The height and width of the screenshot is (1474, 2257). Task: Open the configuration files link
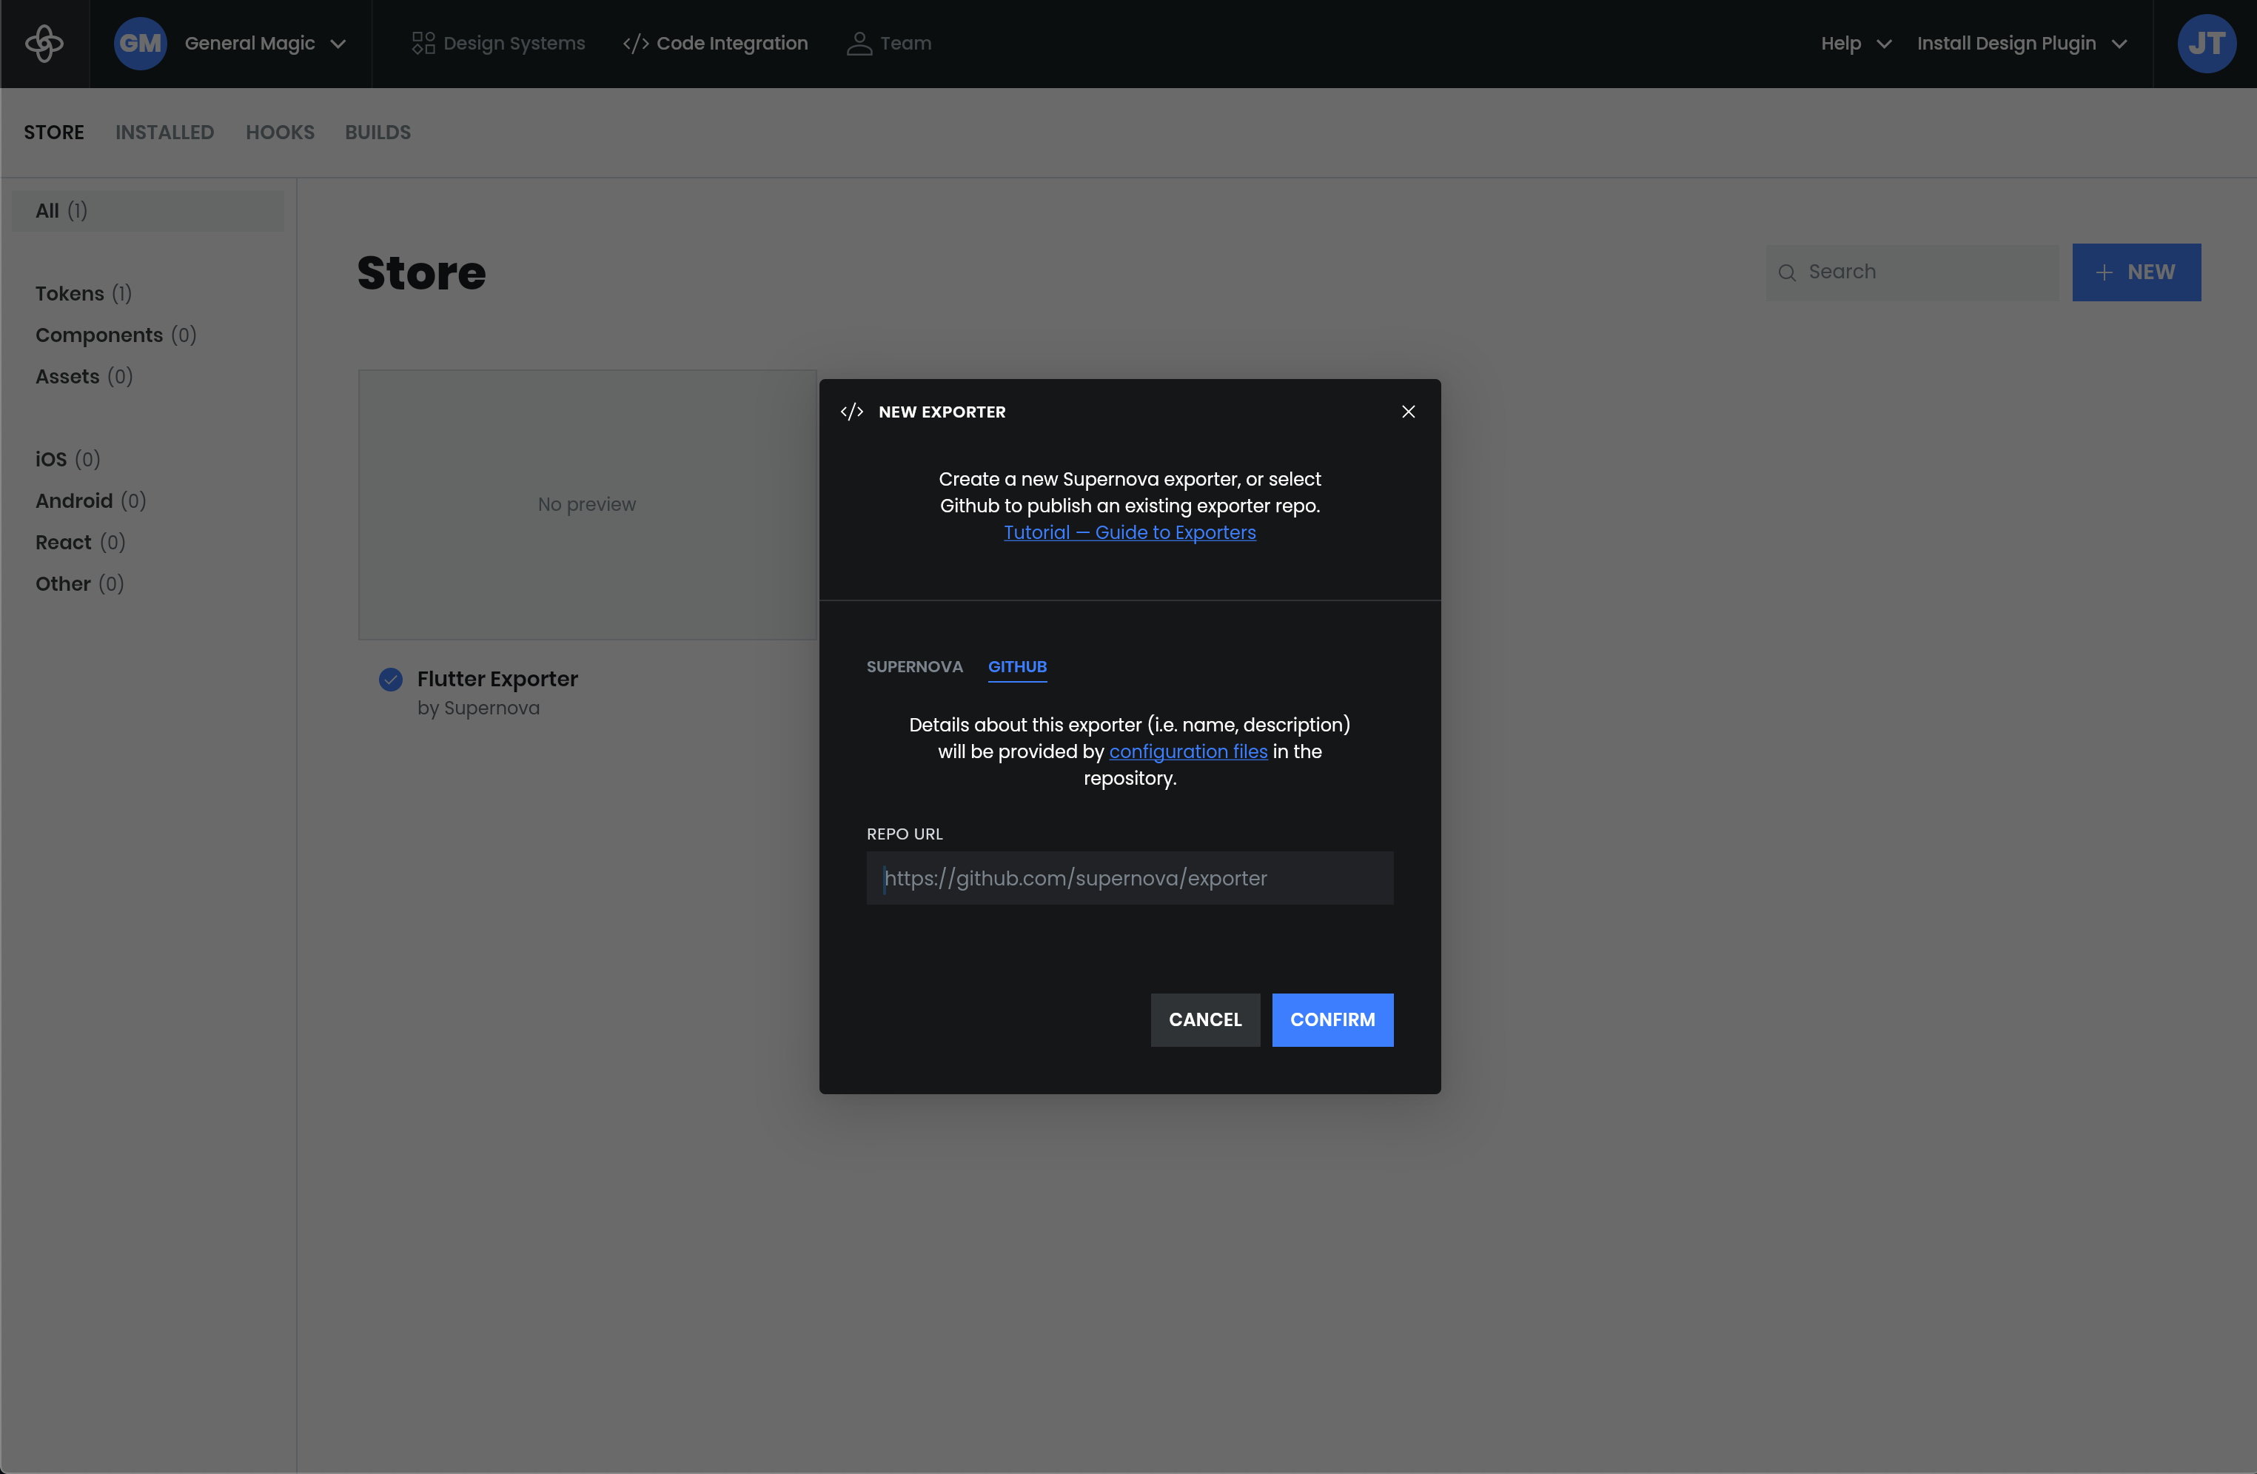click(1188, 752)
